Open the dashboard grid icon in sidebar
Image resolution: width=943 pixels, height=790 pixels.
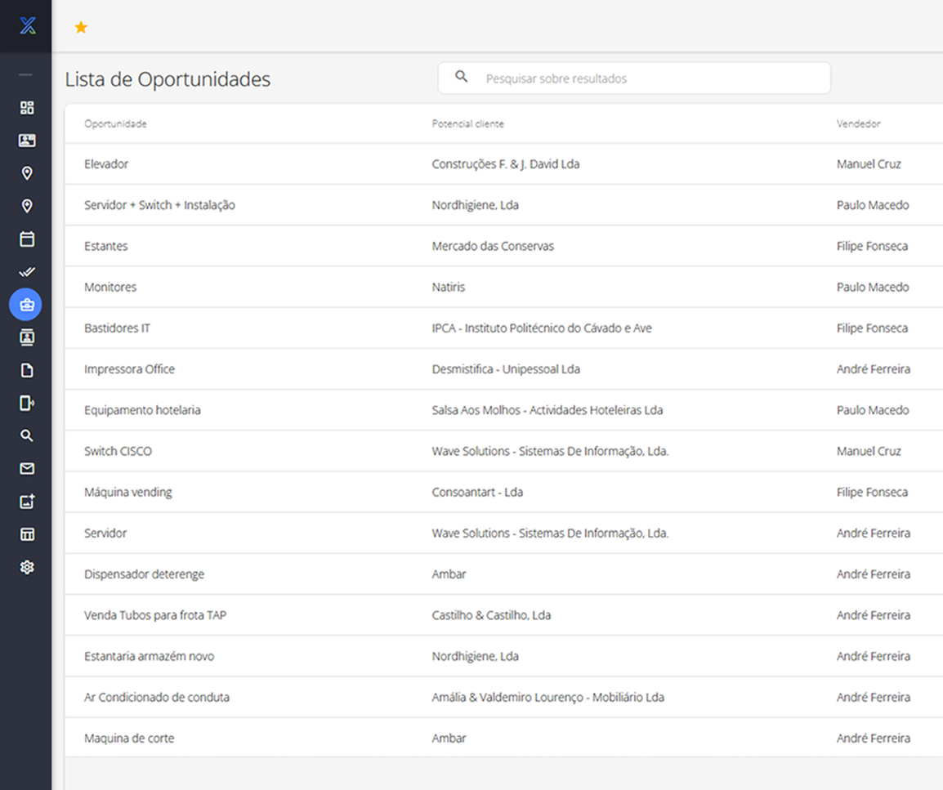tap(27, 108)
